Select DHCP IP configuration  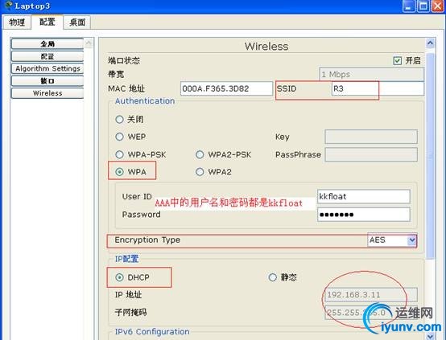119,277
